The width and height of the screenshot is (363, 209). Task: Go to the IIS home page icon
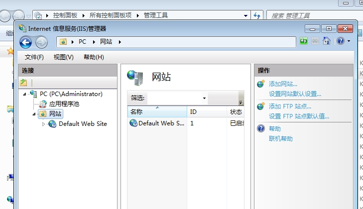coord(327,41)
